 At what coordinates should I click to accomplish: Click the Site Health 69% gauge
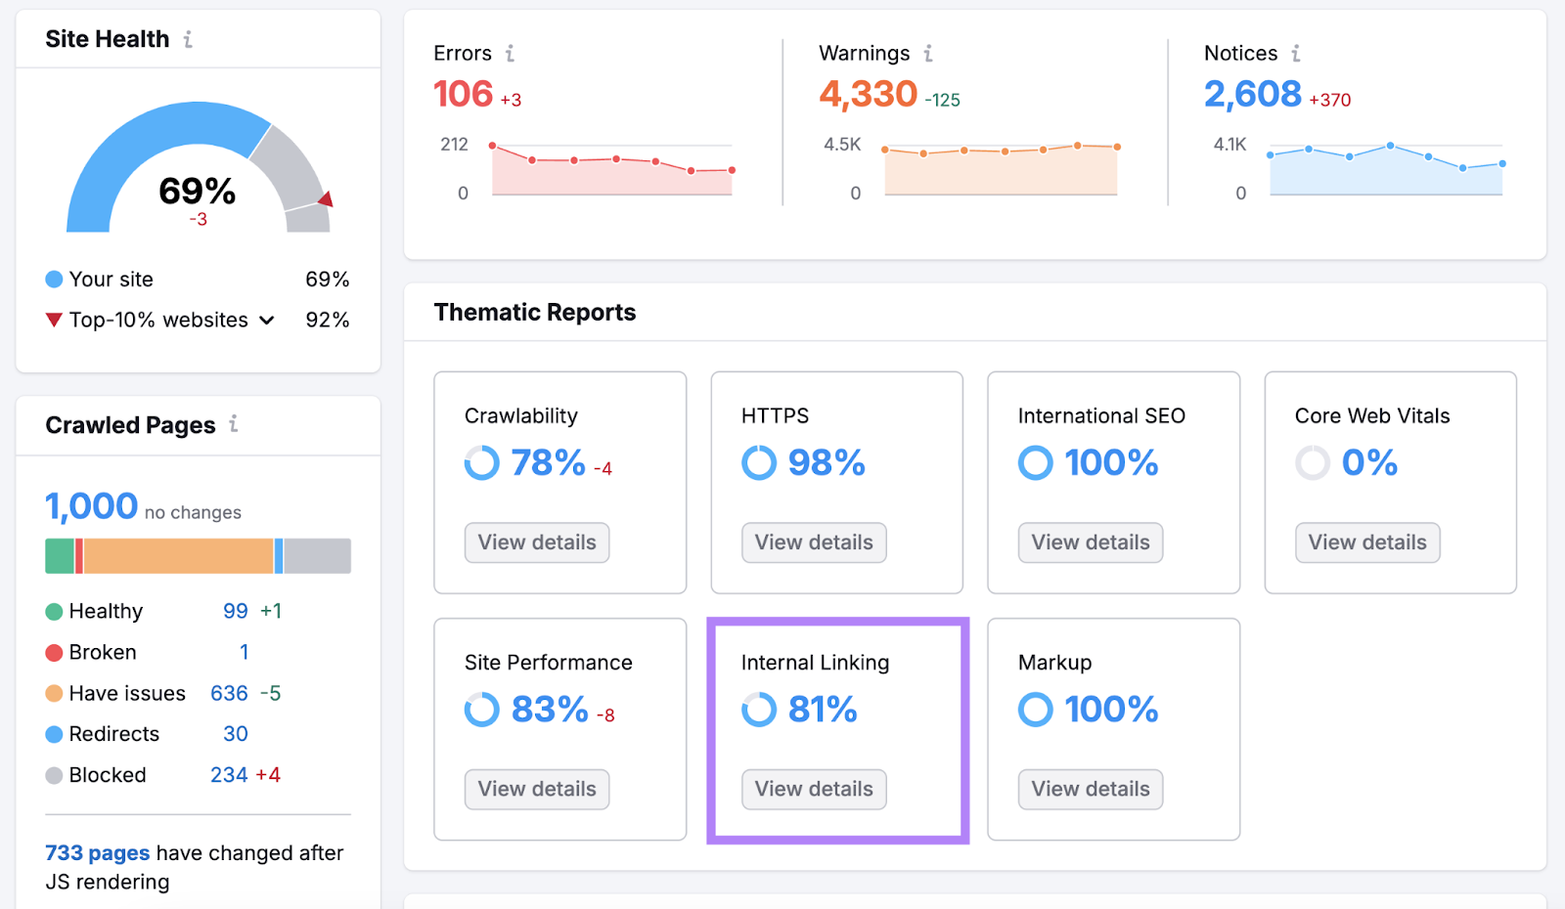(199, 167)
